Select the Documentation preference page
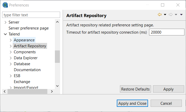Viewport: 186px width, 112px height. point(27,70)
